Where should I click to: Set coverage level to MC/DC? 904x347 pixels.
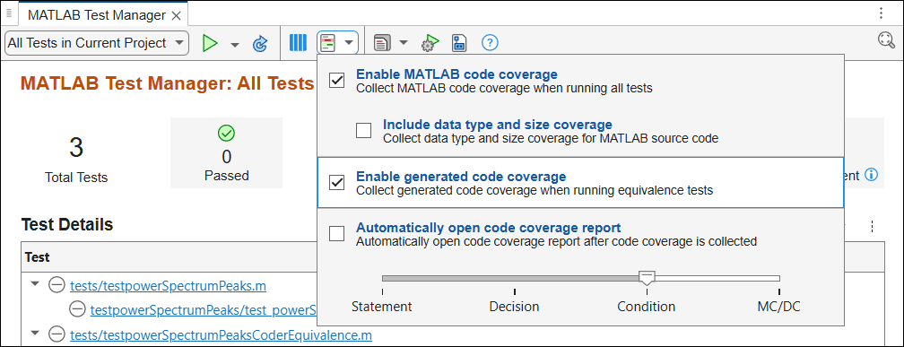point(778,306)
